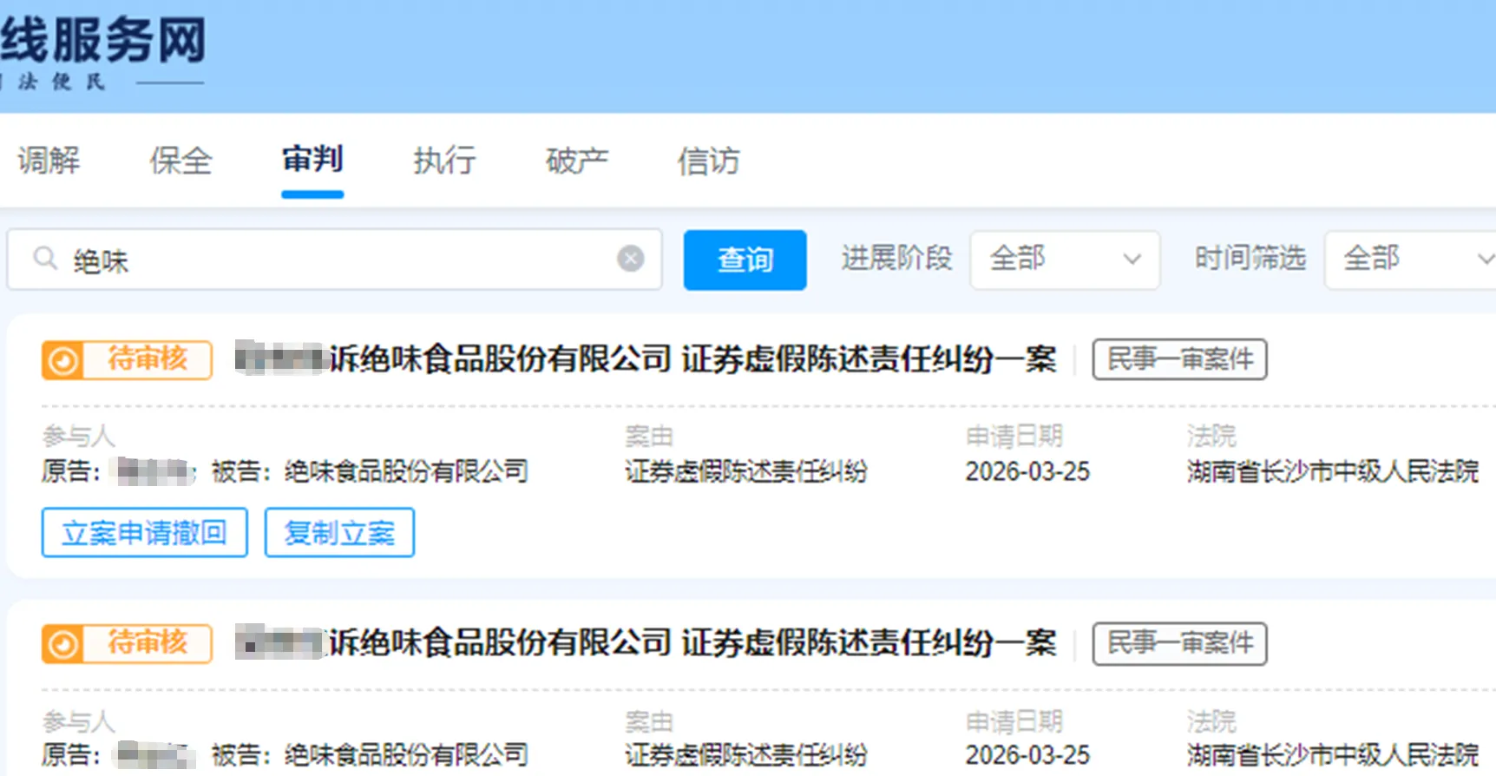The image size is (1496, 776).
Task: Click the 民事一审案件 tag on second case
Action: (1180, 644)
